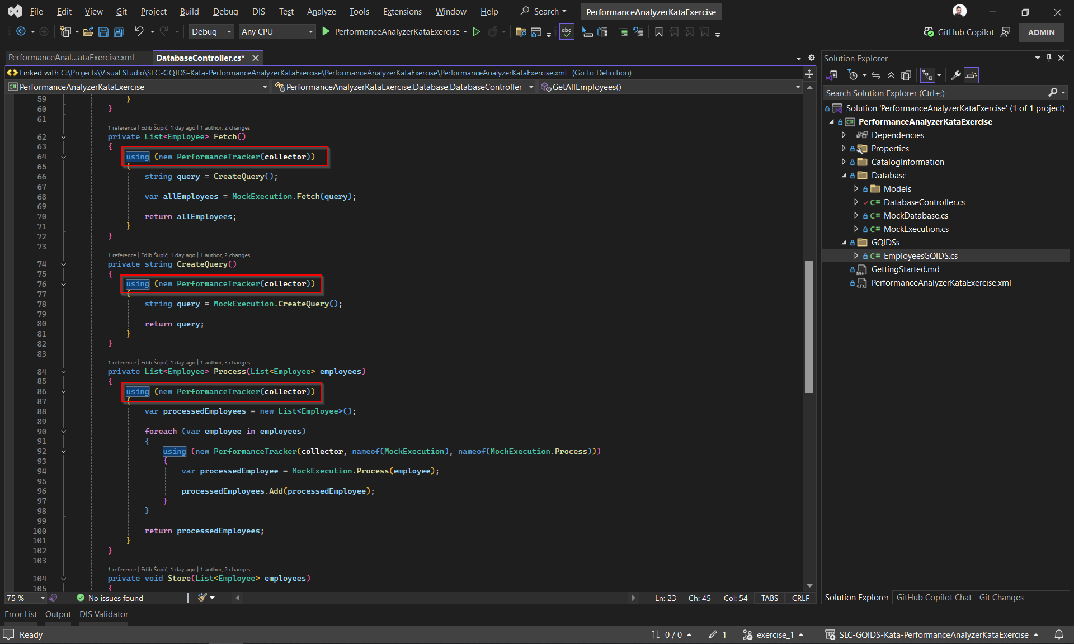Viewport: 1074px width, 644px height.
Task: Click the ADMIN badge button
Action: coord(1041,32)
